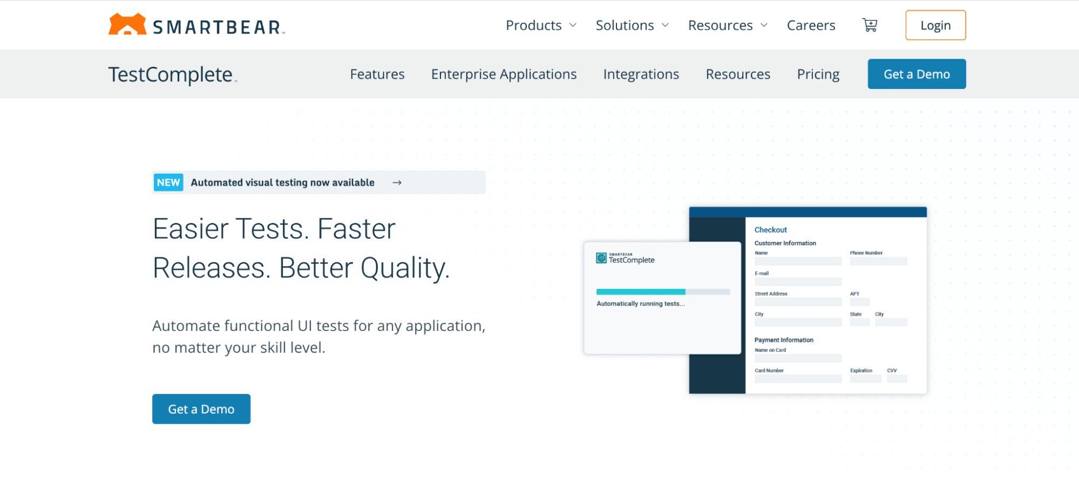The image size is (1079, 478).
Task: Expand the Products dropdown
Action: coord(541,25)
